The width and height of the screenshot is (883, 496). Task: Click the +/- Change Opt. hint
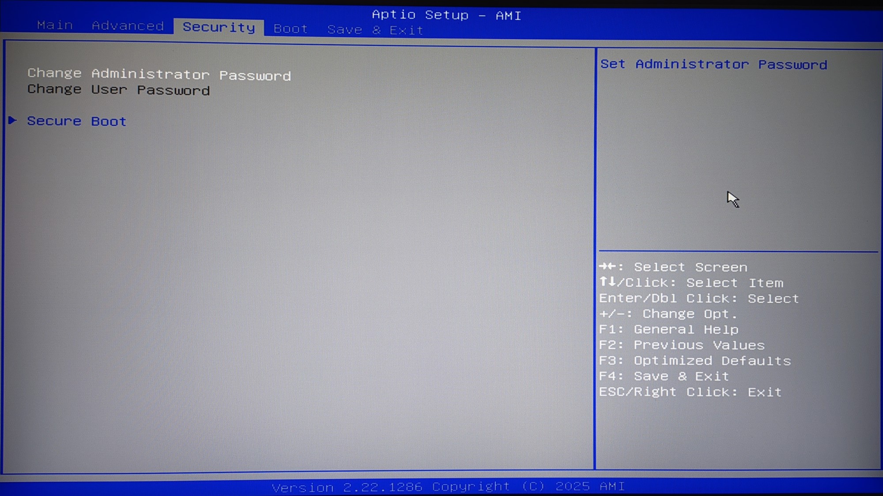668,314
